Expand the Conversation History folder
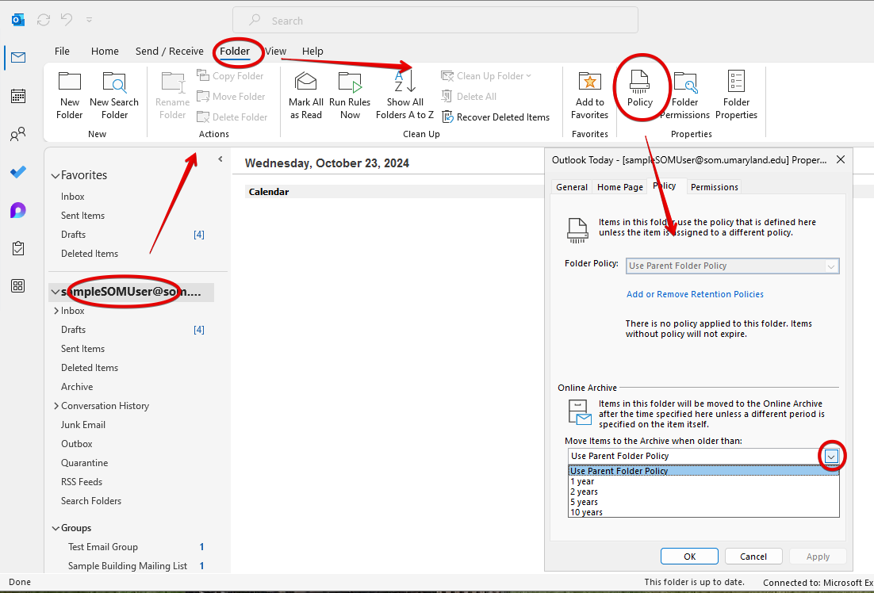Viewport: 874px width, 593px height. pos(56,406)
